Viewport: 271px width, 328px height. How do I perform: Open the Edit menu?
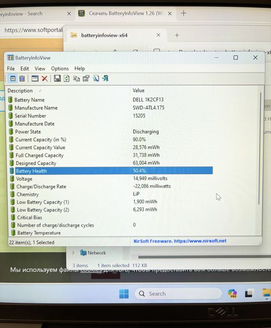24,69
